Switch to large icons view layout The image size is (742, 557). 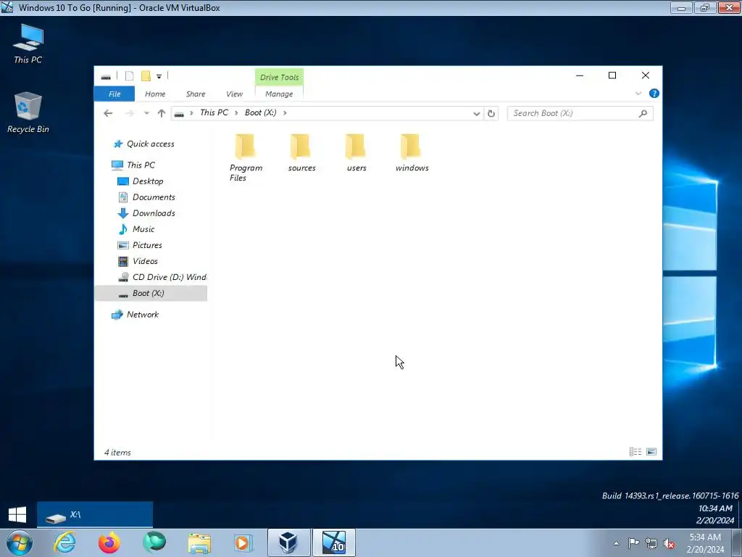tap(651, 452)
